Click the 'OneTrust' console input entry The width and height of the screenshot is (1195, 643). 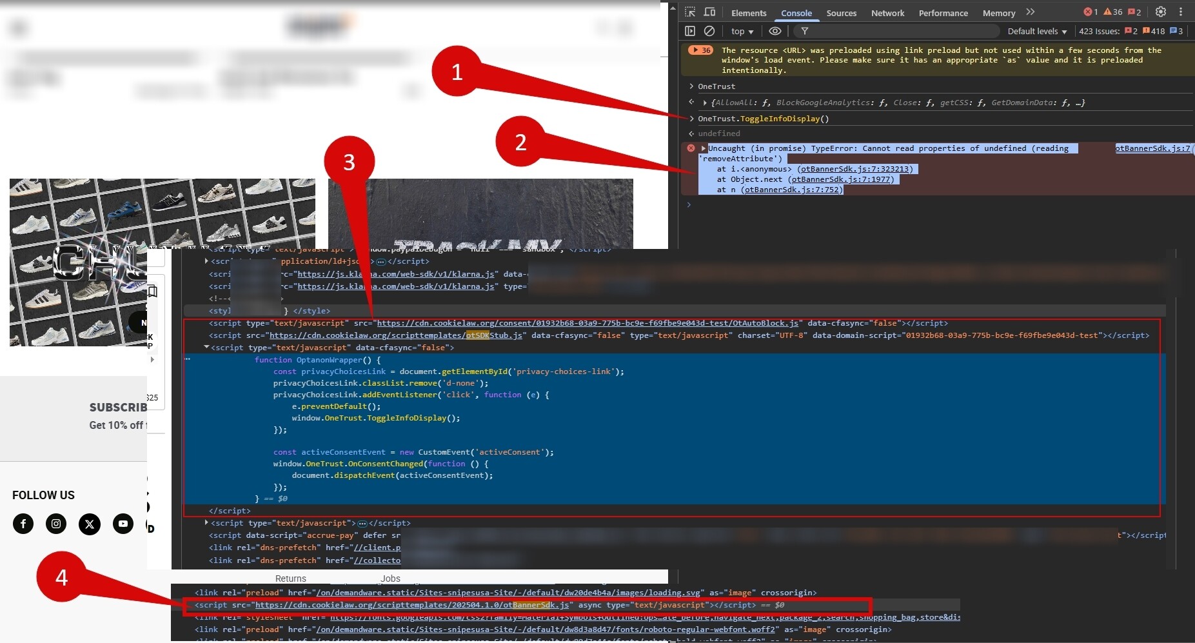tap(716, 86)
